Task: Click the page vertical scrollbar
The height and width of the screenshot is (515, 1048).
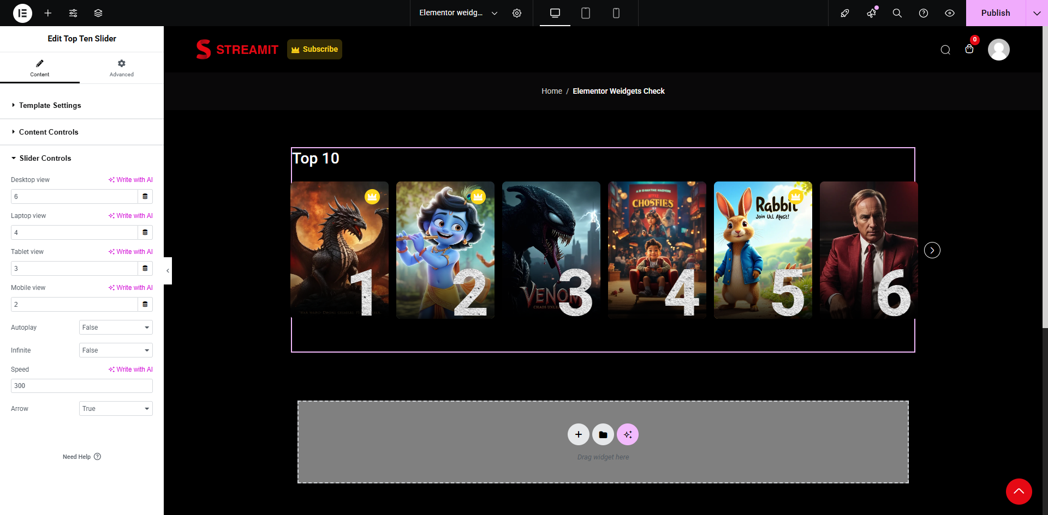Action: click(1045, 177)
